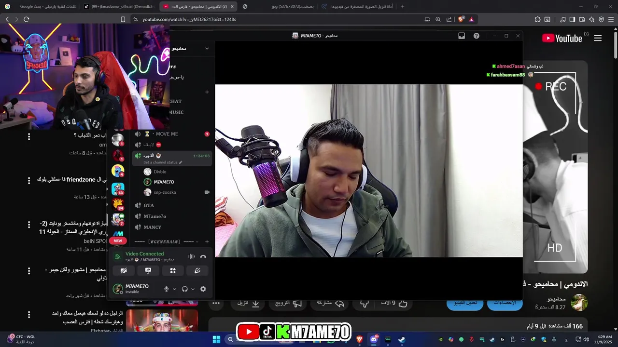The height and width of the screenshot is (347, 618).
Task: Like the YouTube video
Action: [394, 303]
